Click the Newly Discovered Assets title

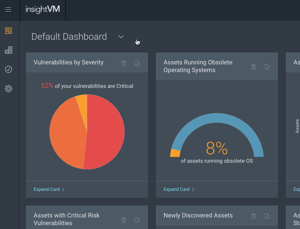(x=198, y=216)
